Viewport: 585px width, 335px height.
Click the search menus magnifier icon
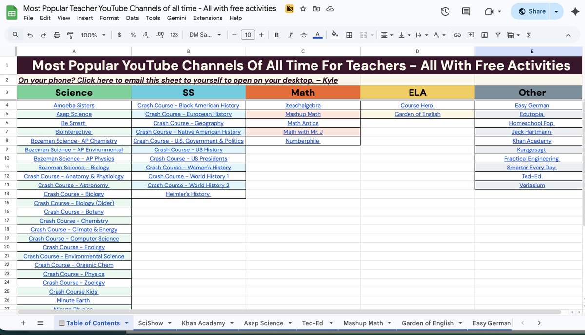(16, 35)
